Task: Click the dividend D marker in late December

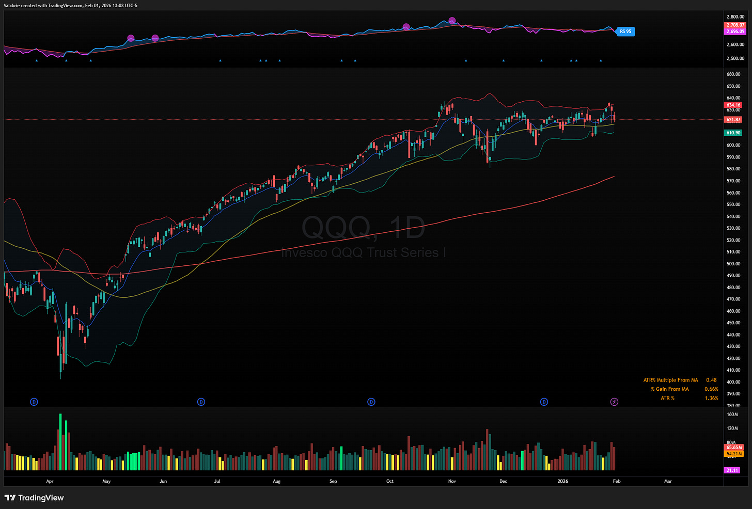Action: click(x=544, y=402)
